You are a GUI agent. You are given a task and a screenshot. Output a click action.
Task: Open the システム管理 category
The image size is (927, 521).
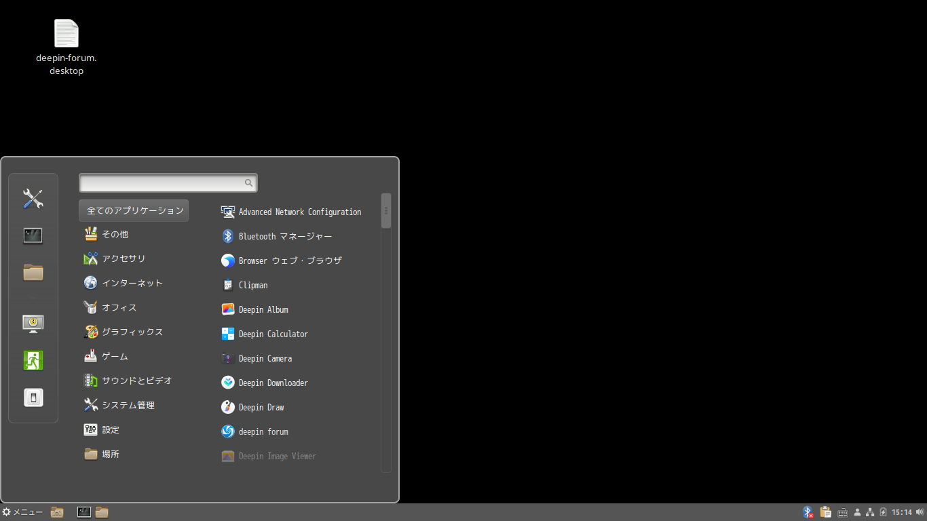pyautogui.click(x=134, y=405)
